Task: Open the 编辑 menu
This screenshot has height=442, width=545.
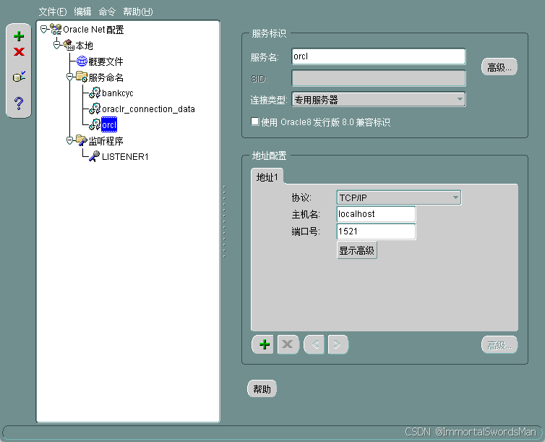Action: point(82,12)
